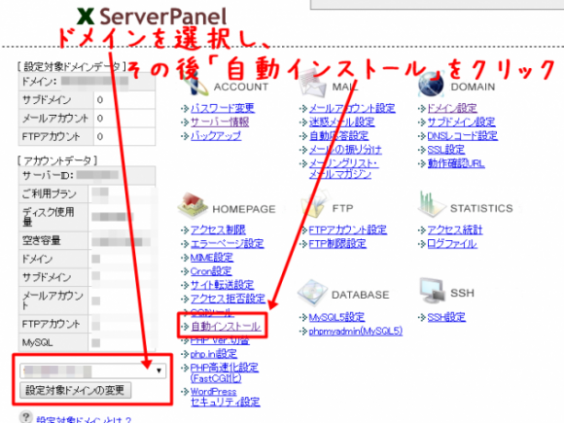Open サイト転送設定 link
The width and height of the screenshot is (564, 423).
[x=222, y=285]
